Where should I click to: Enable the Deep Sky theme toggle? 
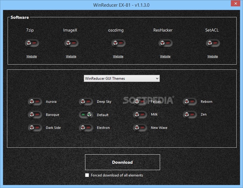(x=86, y=102)
